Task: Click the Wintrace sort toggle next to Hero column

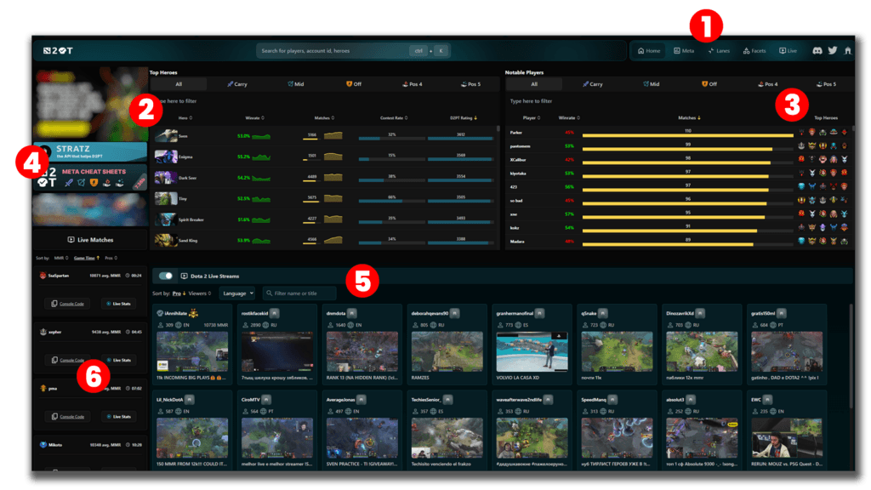Action: pyautogui.click(x=263, y=119)
